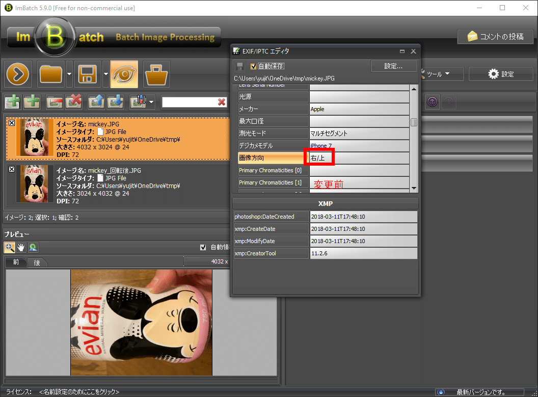Click the add images green plus icon

coord(13,102)
